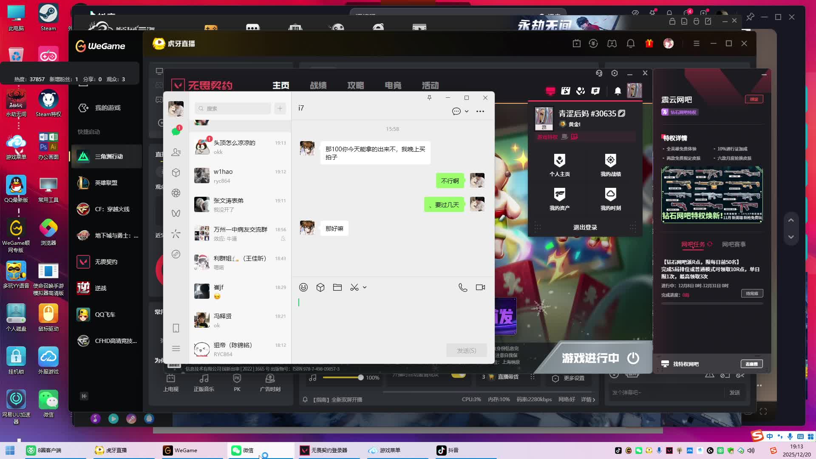
Task: Expand 详情 in Huya status bar
Action: coord(588,399)
